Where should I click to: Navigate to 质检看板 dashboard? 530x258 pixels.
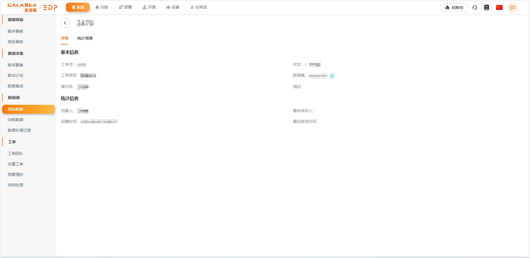(15, 42)
